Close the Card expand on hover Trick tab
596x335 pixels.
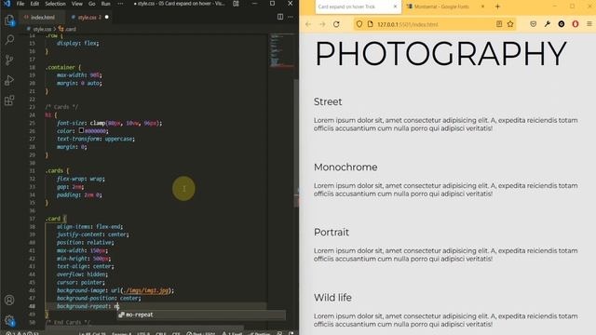click(x=395, y=7)
